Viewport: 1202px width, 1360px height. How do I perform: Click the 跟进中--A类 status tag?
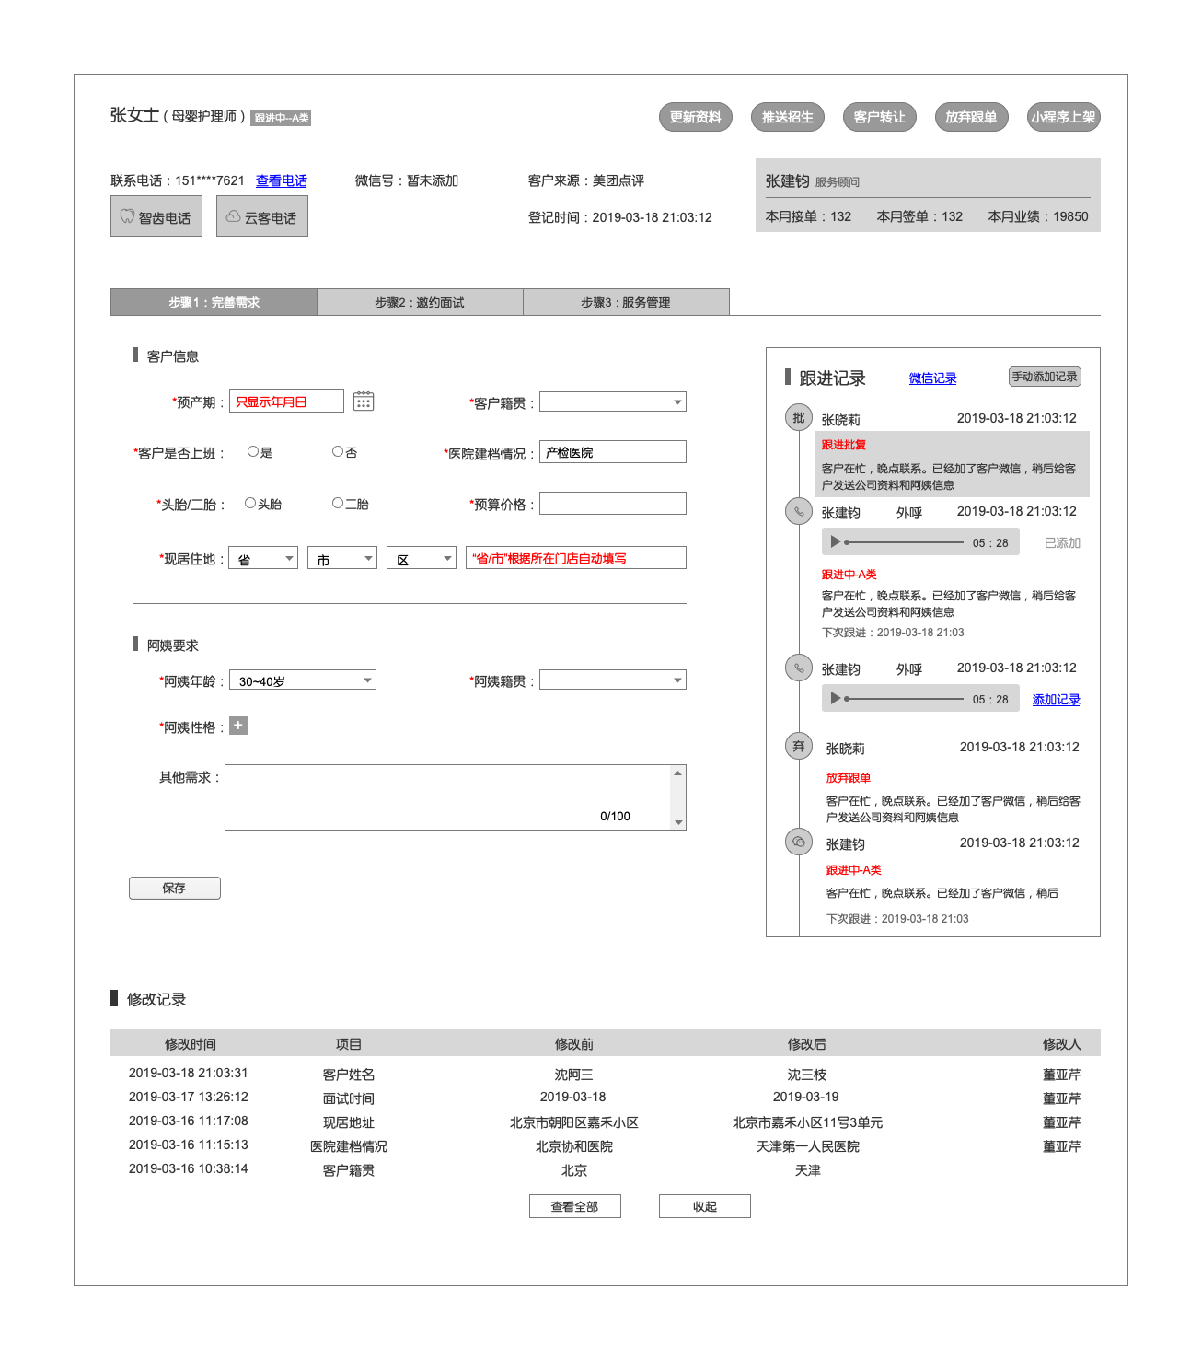(x=281, y=118)
